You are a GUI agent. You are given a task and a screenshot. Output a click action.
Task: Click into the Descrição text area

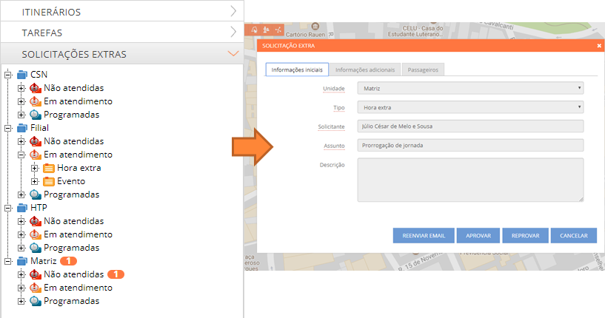(470, 180)
